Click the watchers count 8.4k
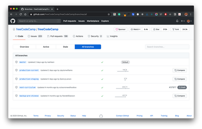Image resolution: width=202 pixels, height=129 pixels. 146,29
